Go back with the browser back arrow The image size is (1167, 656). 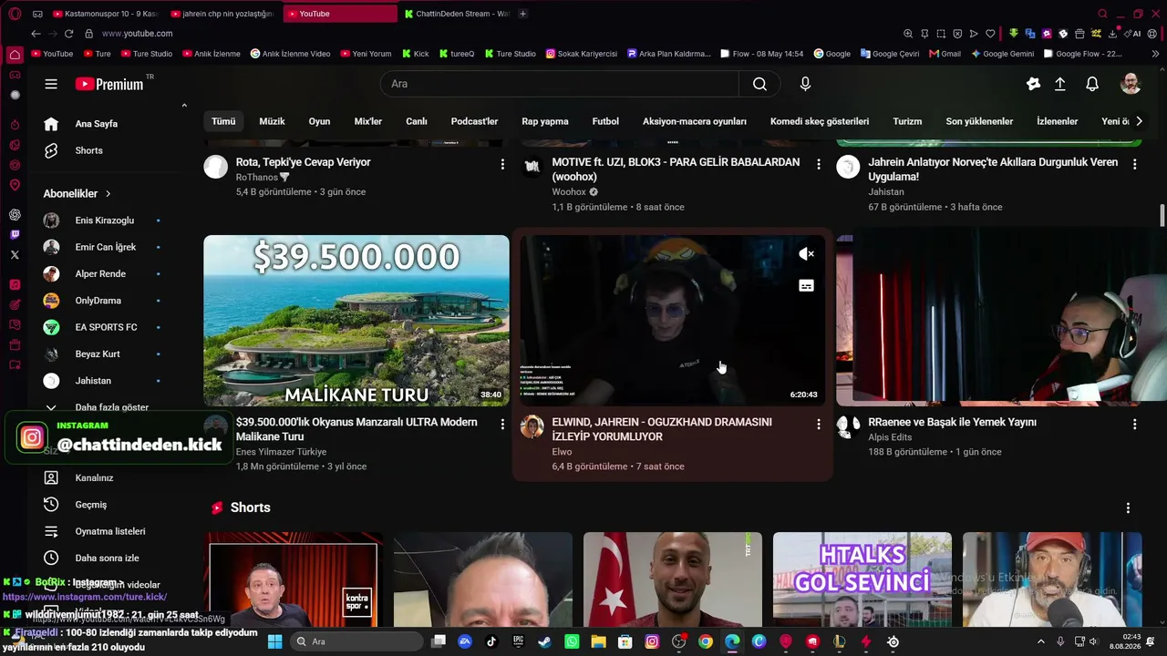coord(36,34)
